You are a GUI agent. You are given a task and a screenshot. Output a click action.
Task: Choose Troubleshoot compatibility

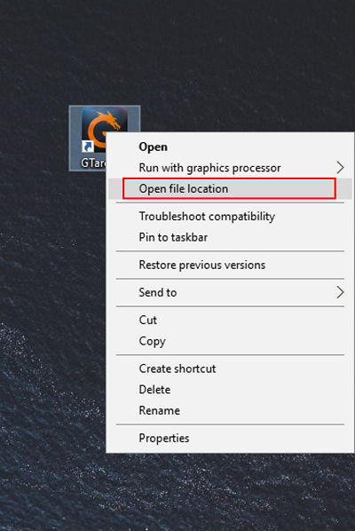(x=207, y=217)
